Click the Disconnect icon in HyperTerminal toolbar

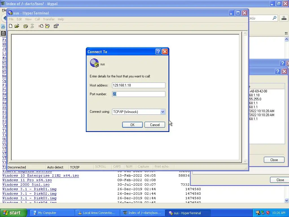pos(32,26)
